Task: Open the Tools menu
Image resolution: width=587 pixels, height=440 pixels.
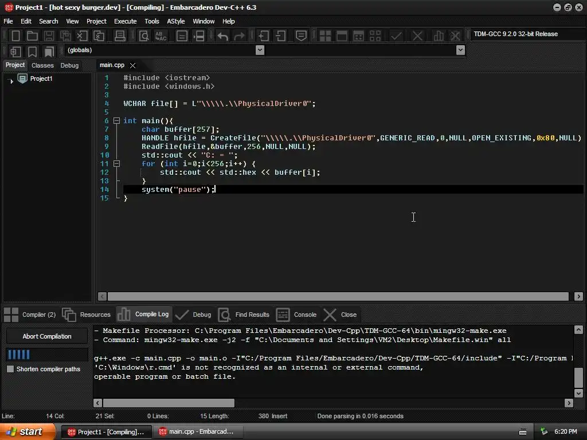Action: coord(151,21)
